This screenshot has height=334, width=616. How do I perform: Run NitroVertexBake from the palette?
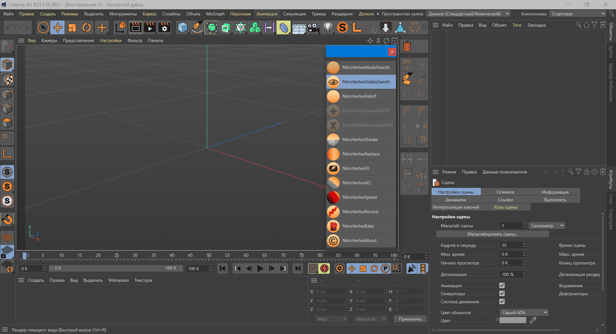(x=361, y=226)
